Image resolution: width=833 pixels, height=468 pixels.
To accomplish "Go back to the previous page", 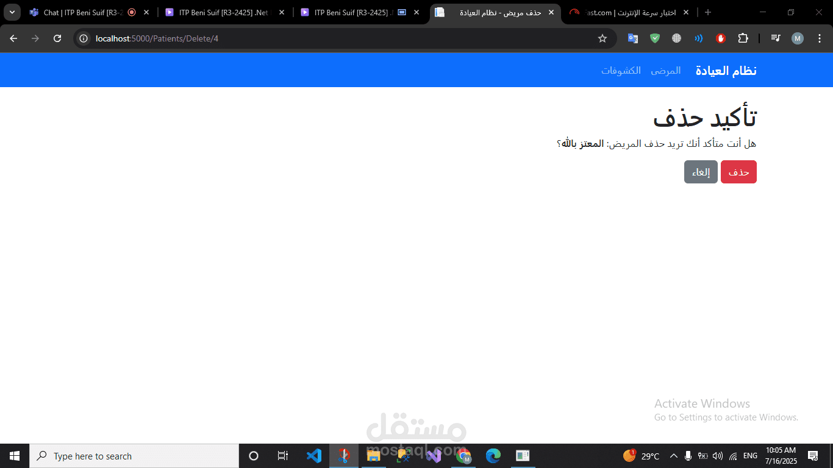I will pyautogui.click(x=13, y=38).
